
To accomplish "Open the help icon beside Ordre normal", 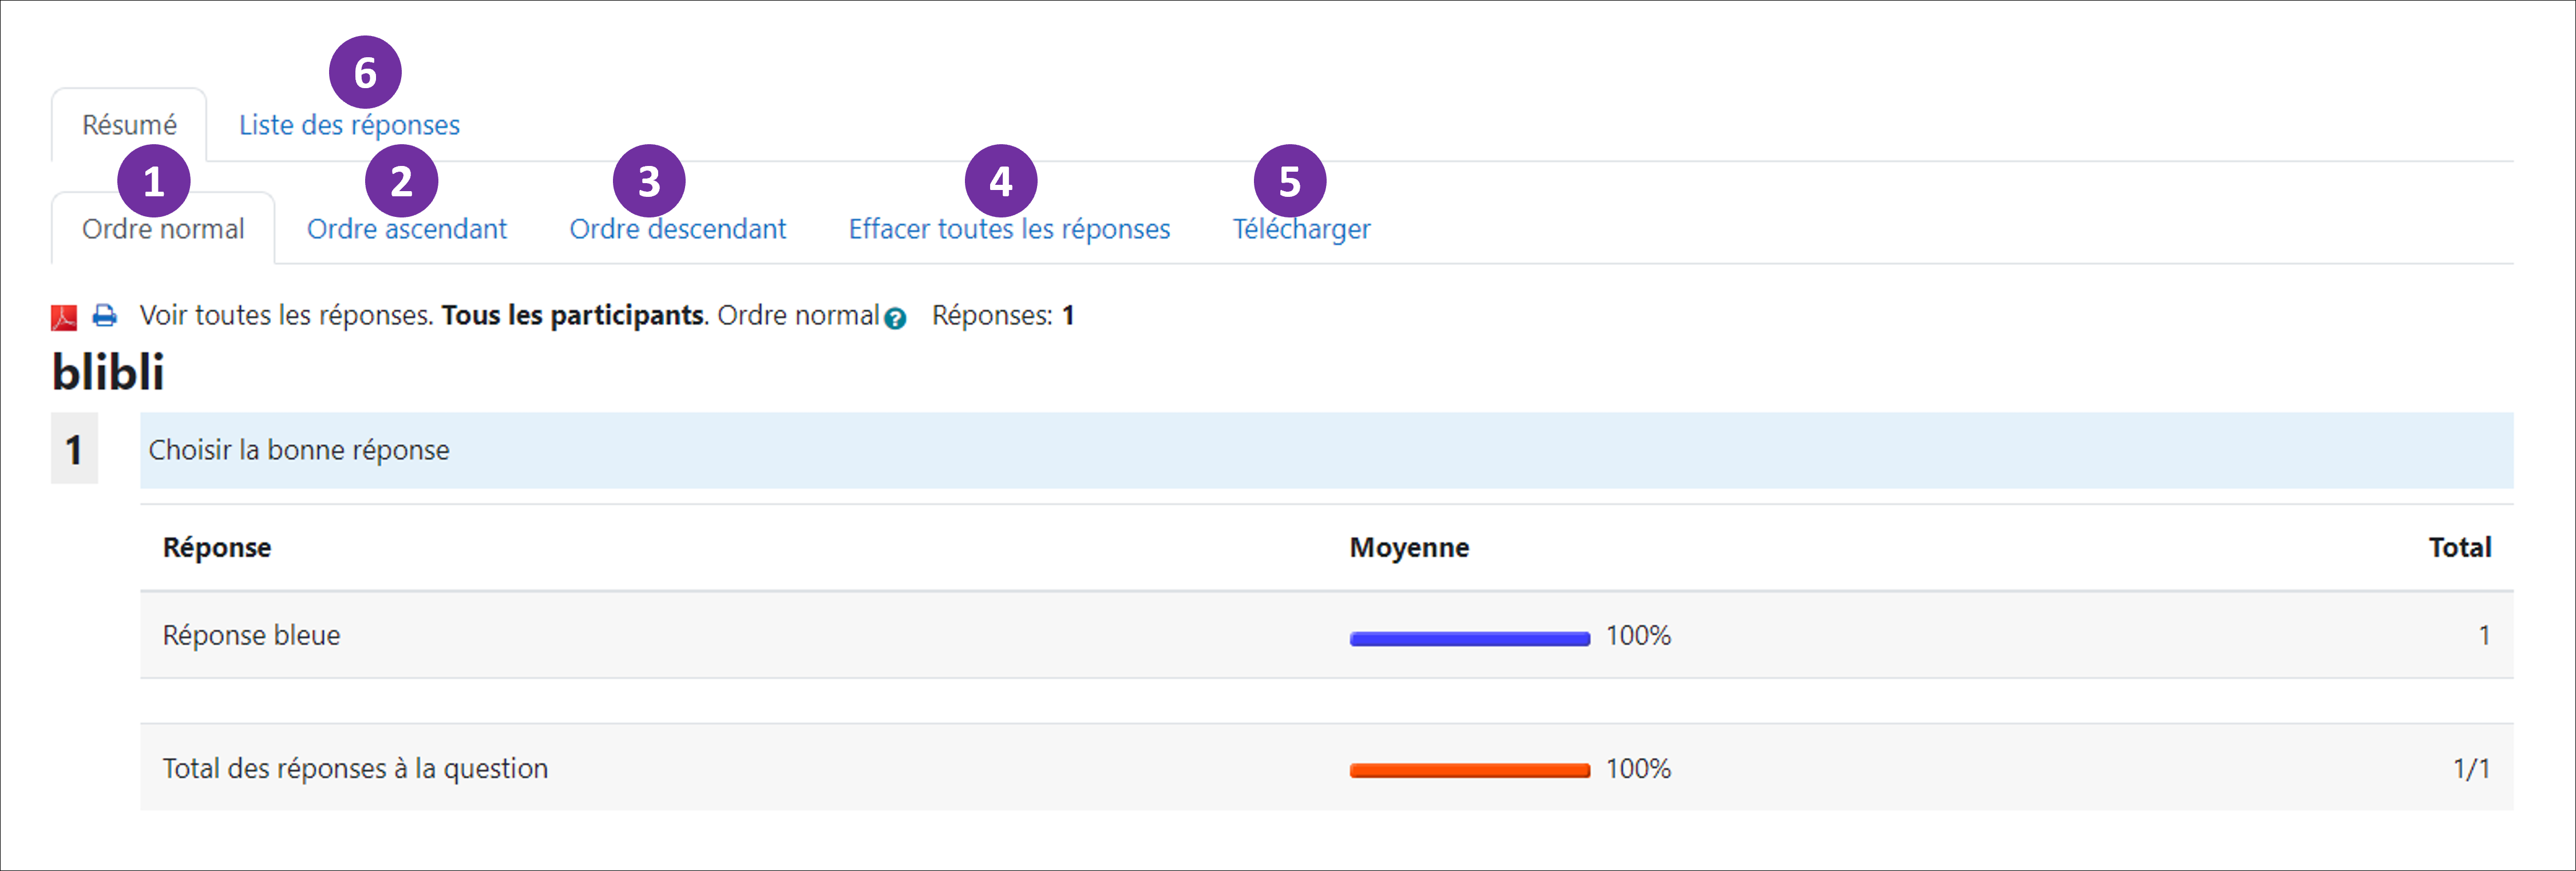I will tap(895, 319).
